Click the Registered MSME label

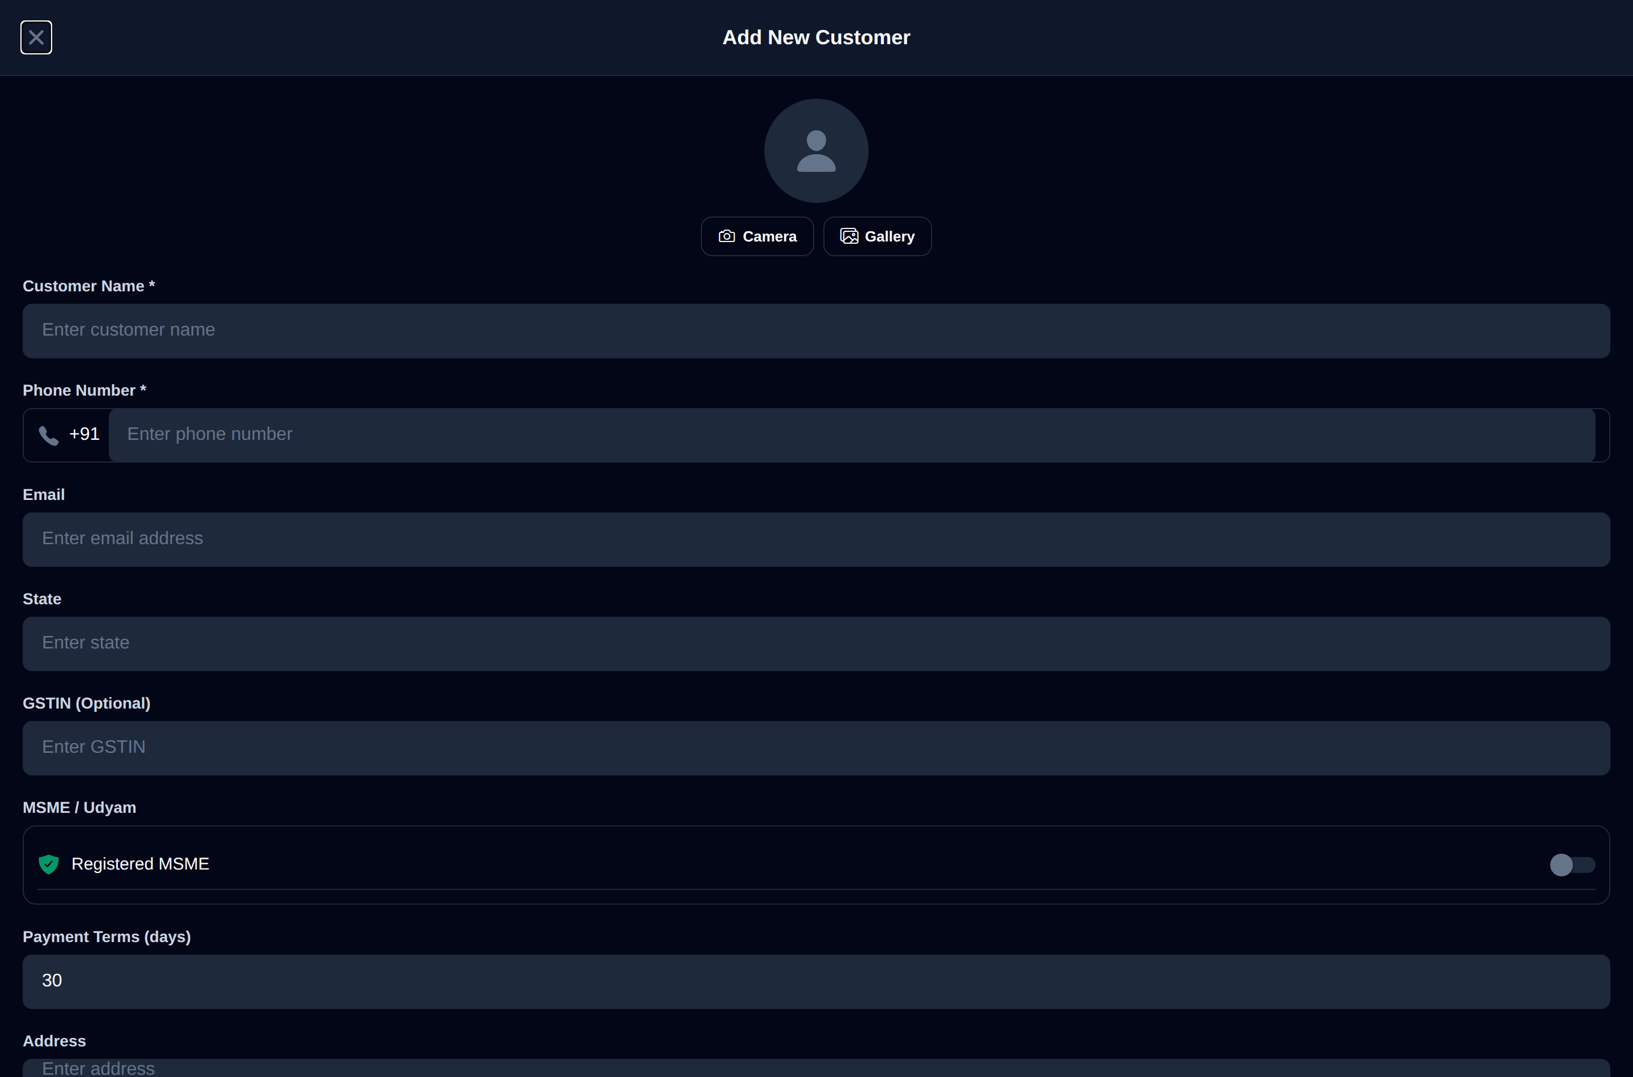[140, 864]
